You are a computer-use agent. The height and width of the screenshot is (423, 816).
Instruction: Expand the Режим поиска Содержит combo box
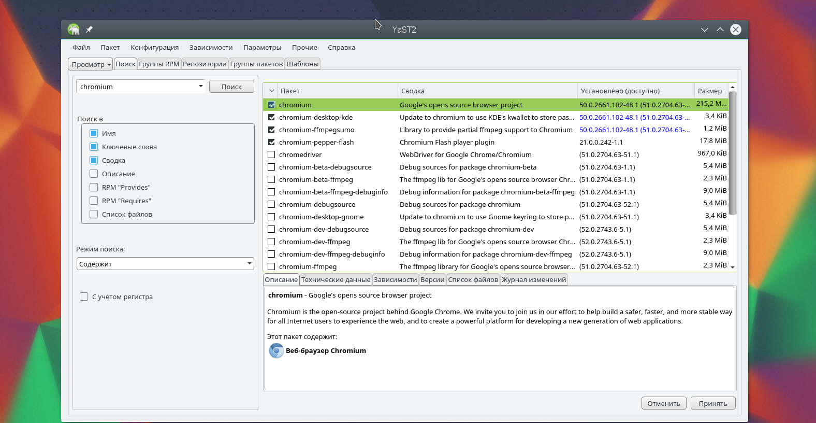(x=165, y=264)
